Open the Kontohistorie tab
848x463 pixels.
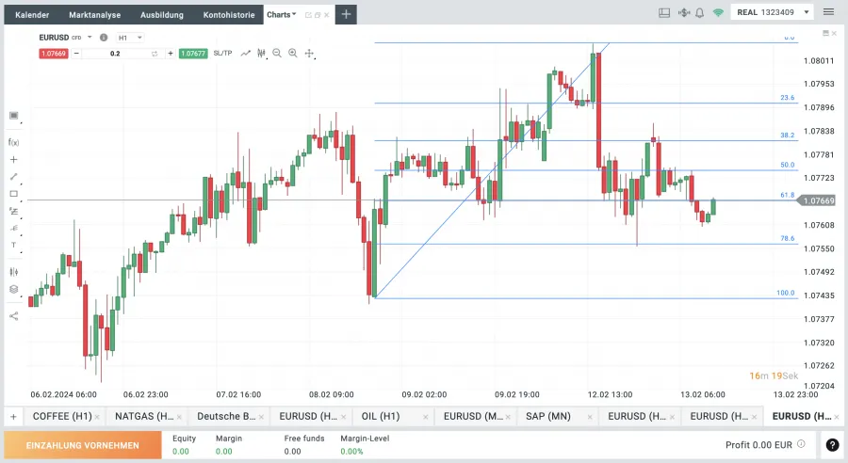coord(229,15)
